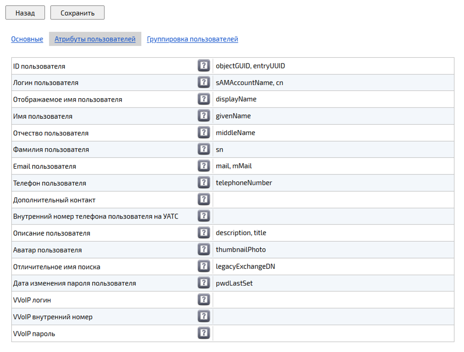Select the empty Дополнительный контакт field
464x352 pixels.
(x=332, y=199)
